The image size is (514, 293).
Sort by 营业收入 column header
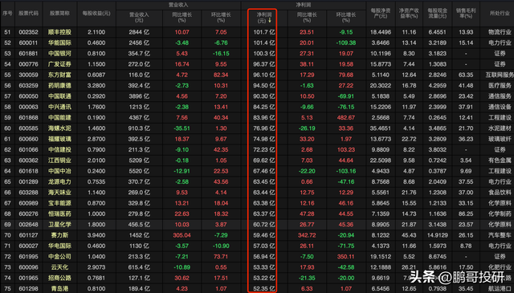139,18
